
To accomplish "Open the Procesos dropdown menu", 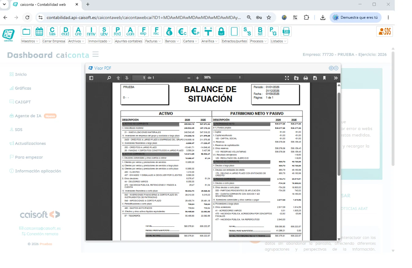I will [x=259, y=41].
